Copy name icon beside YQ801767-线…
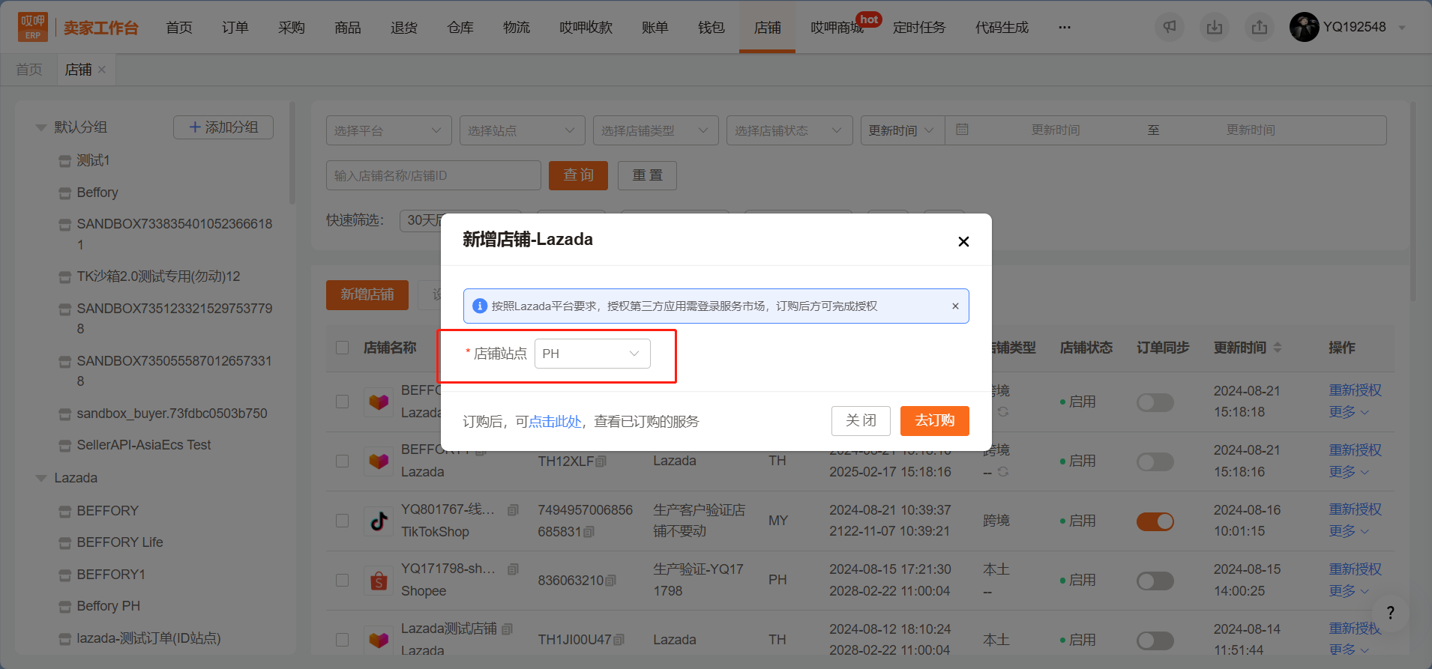1432x669 pixels. pos(513,510)
